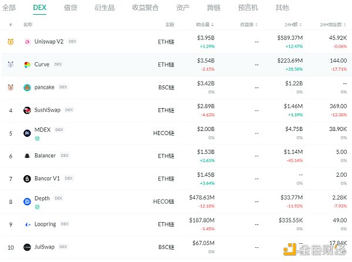
Task: Click HECO链 cell in the MDEX row
Action: (164, 133)
